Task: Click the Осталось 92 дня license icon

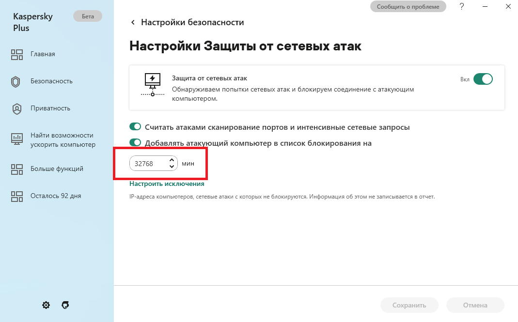Action: [x=17, y=196]
